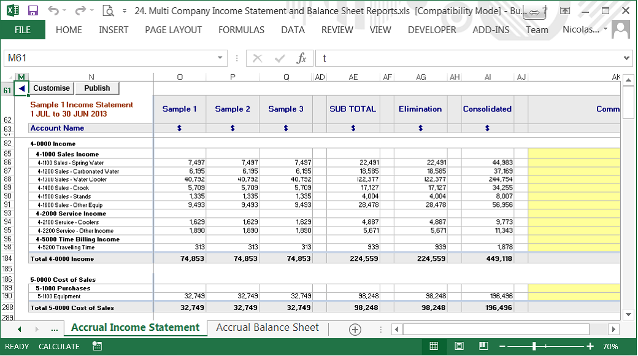Viewport: 638px width, 356px height.
Task: Click in the formula bar input field
Action: (x=466, y=58)
